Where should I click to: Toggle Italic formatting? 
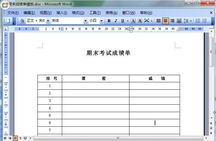pyautogui.click(x=116, y=21)
